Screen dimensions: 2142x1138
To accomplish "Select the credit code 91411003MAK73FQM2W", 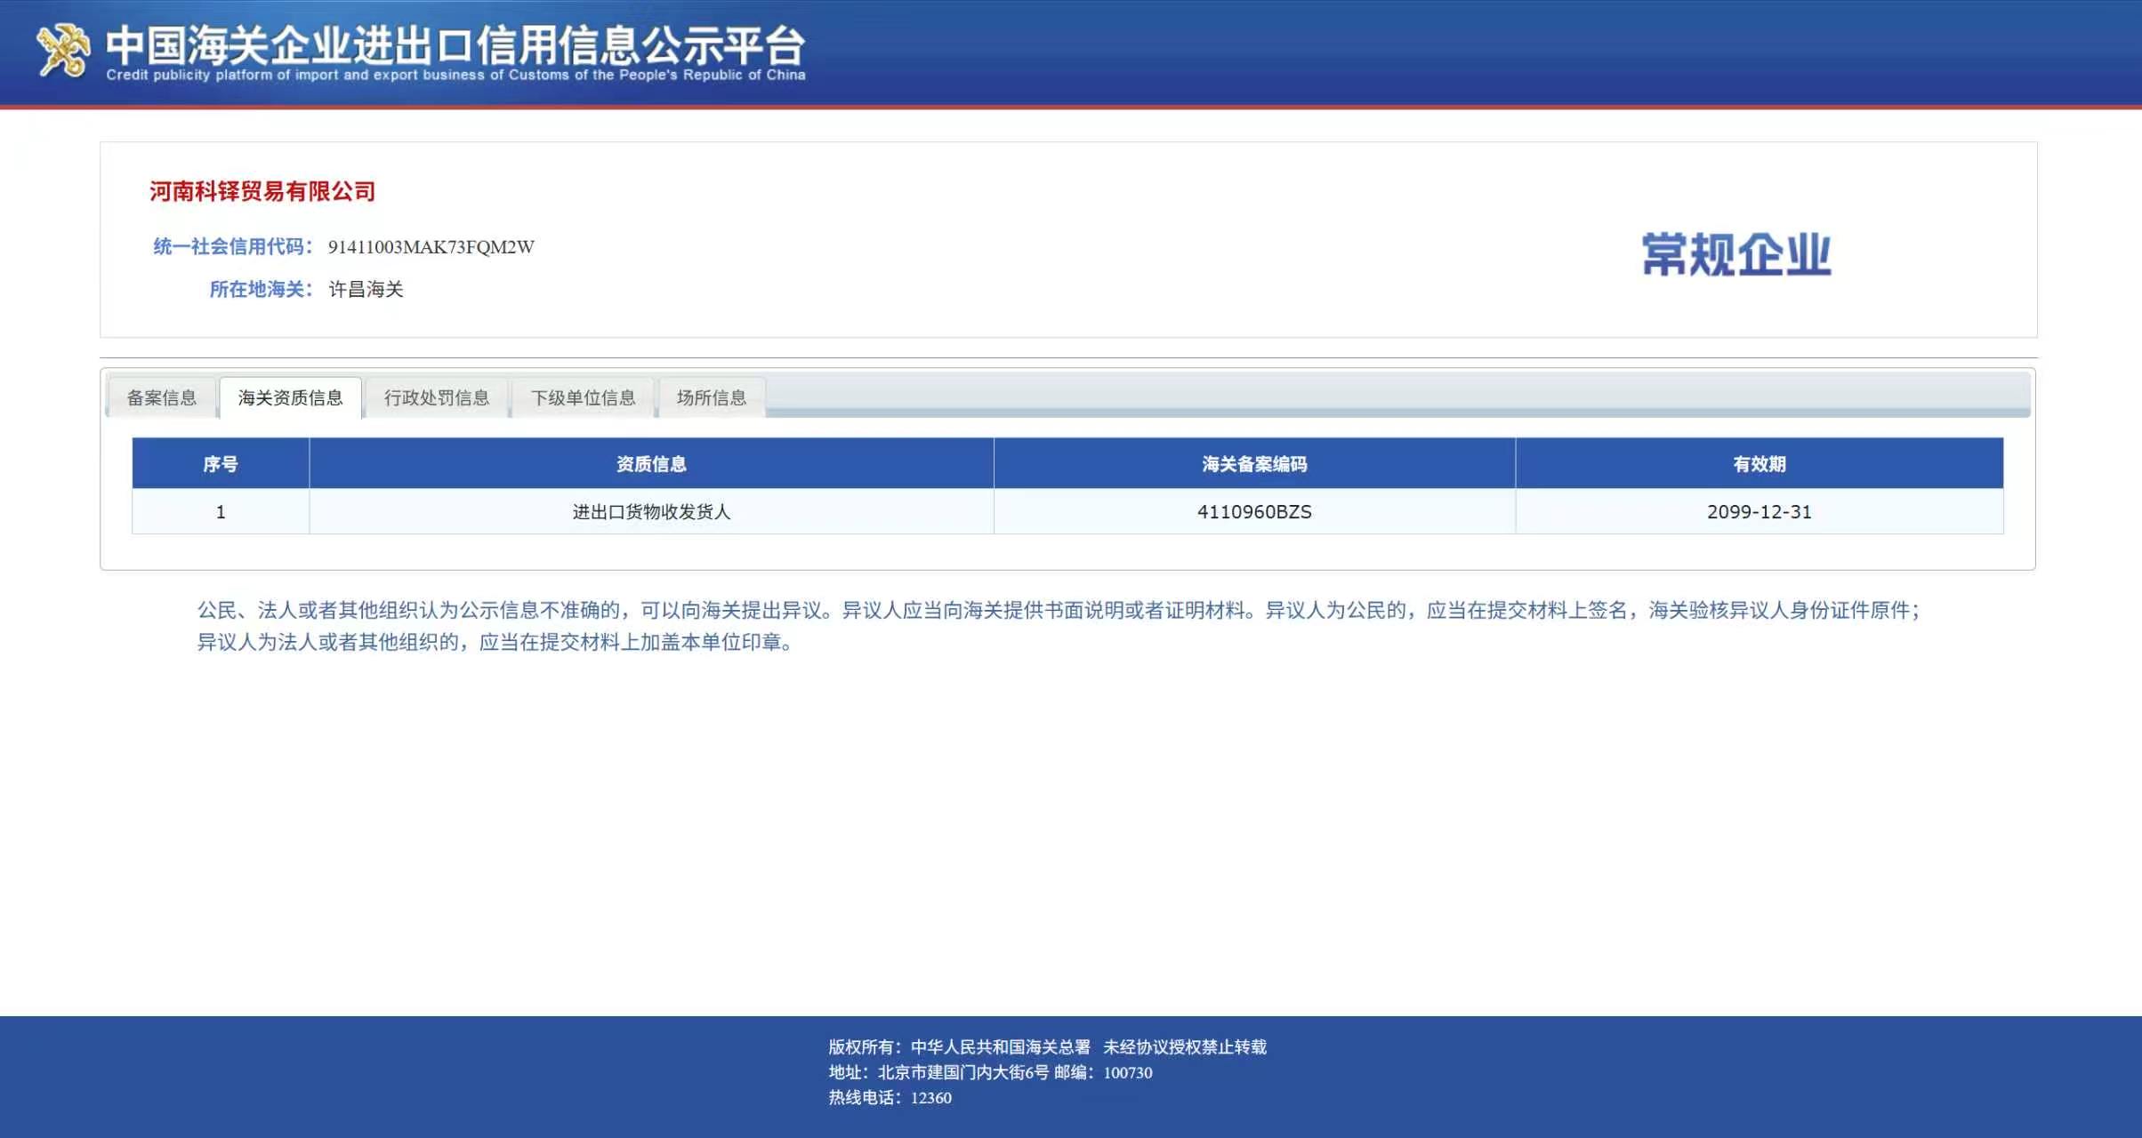I will coord(431,247).
